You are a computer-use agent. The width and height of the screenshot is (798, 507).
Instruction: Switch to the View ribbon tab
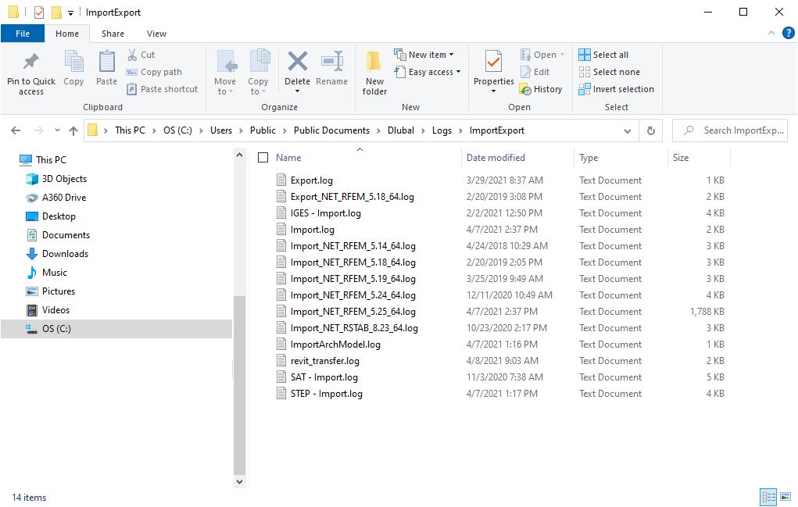(x=156, y=34)
